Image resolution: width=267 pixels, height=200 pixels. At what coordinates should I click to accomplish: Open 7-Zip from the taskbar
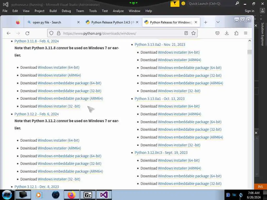coord(88,195)
